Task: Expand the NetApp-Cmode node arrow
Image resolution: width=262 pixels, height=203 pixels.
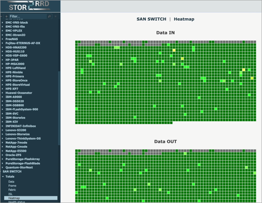Action: click(x=2, y=147)
